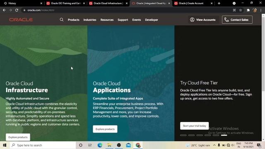Launch Microsoft Edge from taskbar
Screen dimensions: 265x149
(100, 145)
